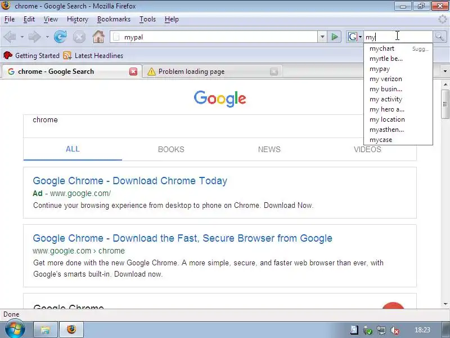
Task: Choose the mychart suggestion
Action: [x=398, y=48]
